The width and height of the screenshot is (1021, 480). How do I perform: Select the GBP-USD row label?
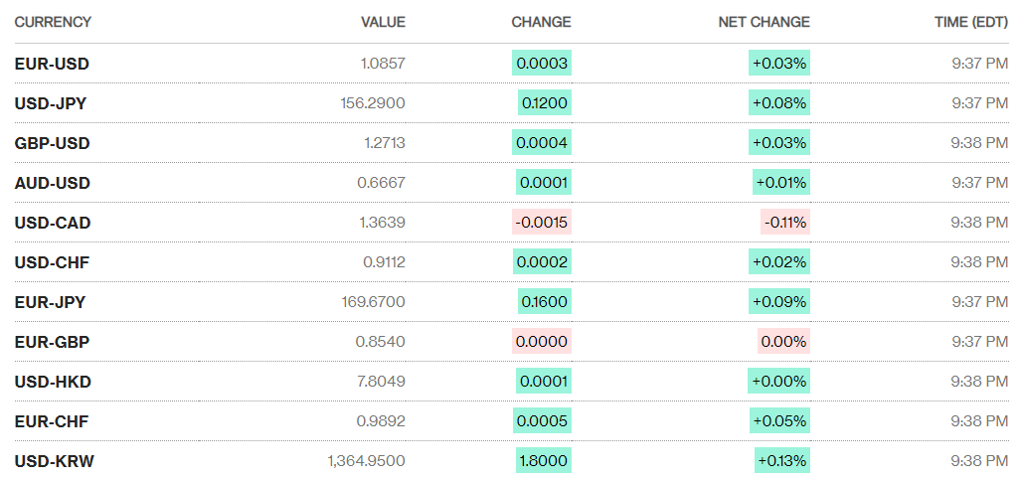(x=52, y=143)
